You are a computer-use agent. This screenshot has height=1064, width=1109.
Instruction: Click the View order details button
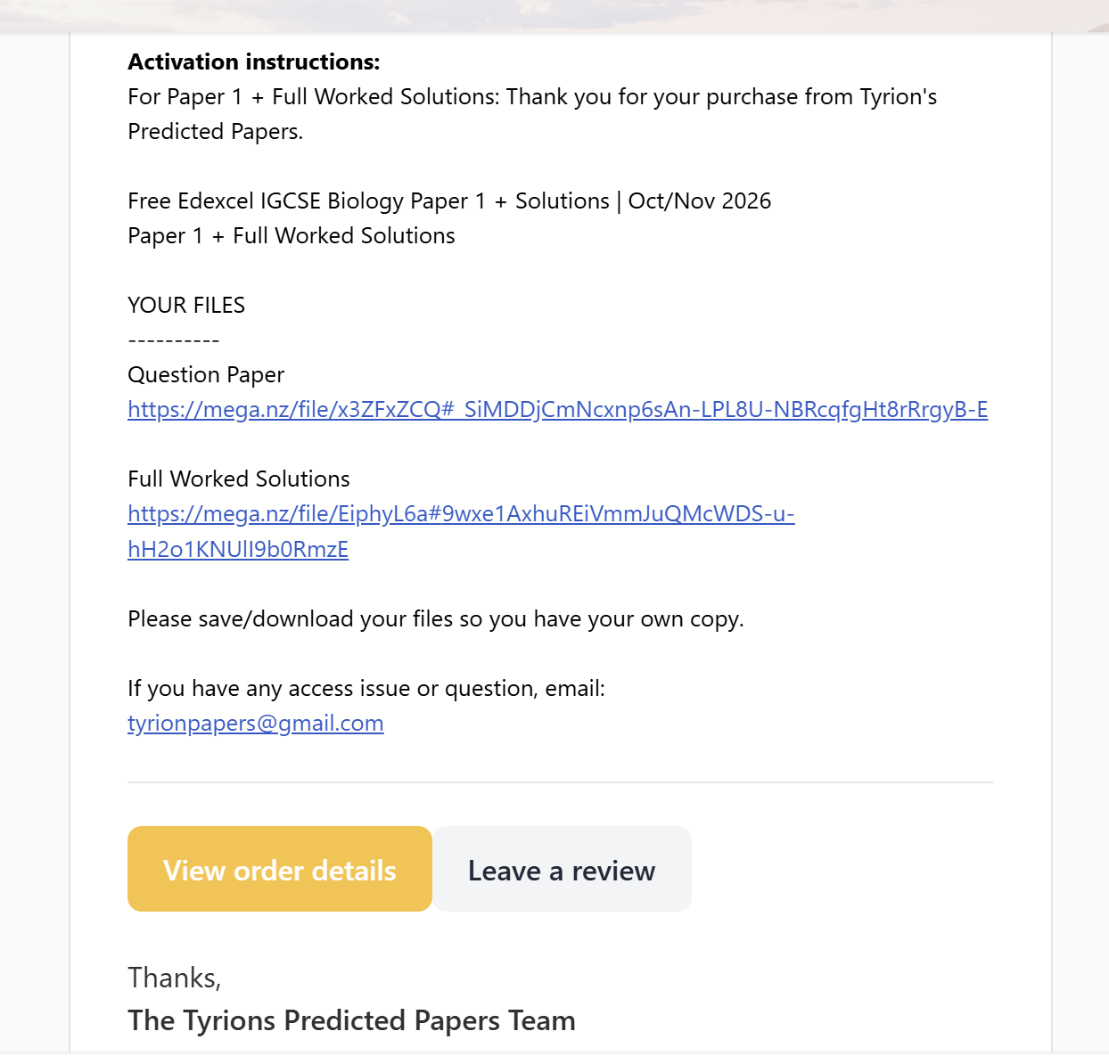(280, 869)
